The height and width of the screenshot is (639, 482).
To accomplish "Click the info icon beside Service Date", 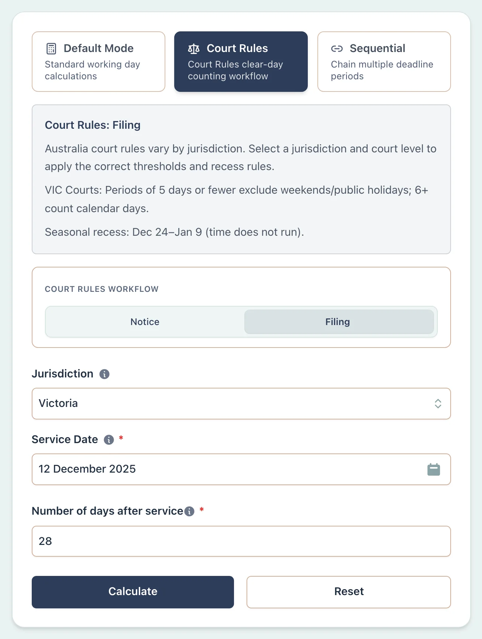I will click(x=109, y=440).
